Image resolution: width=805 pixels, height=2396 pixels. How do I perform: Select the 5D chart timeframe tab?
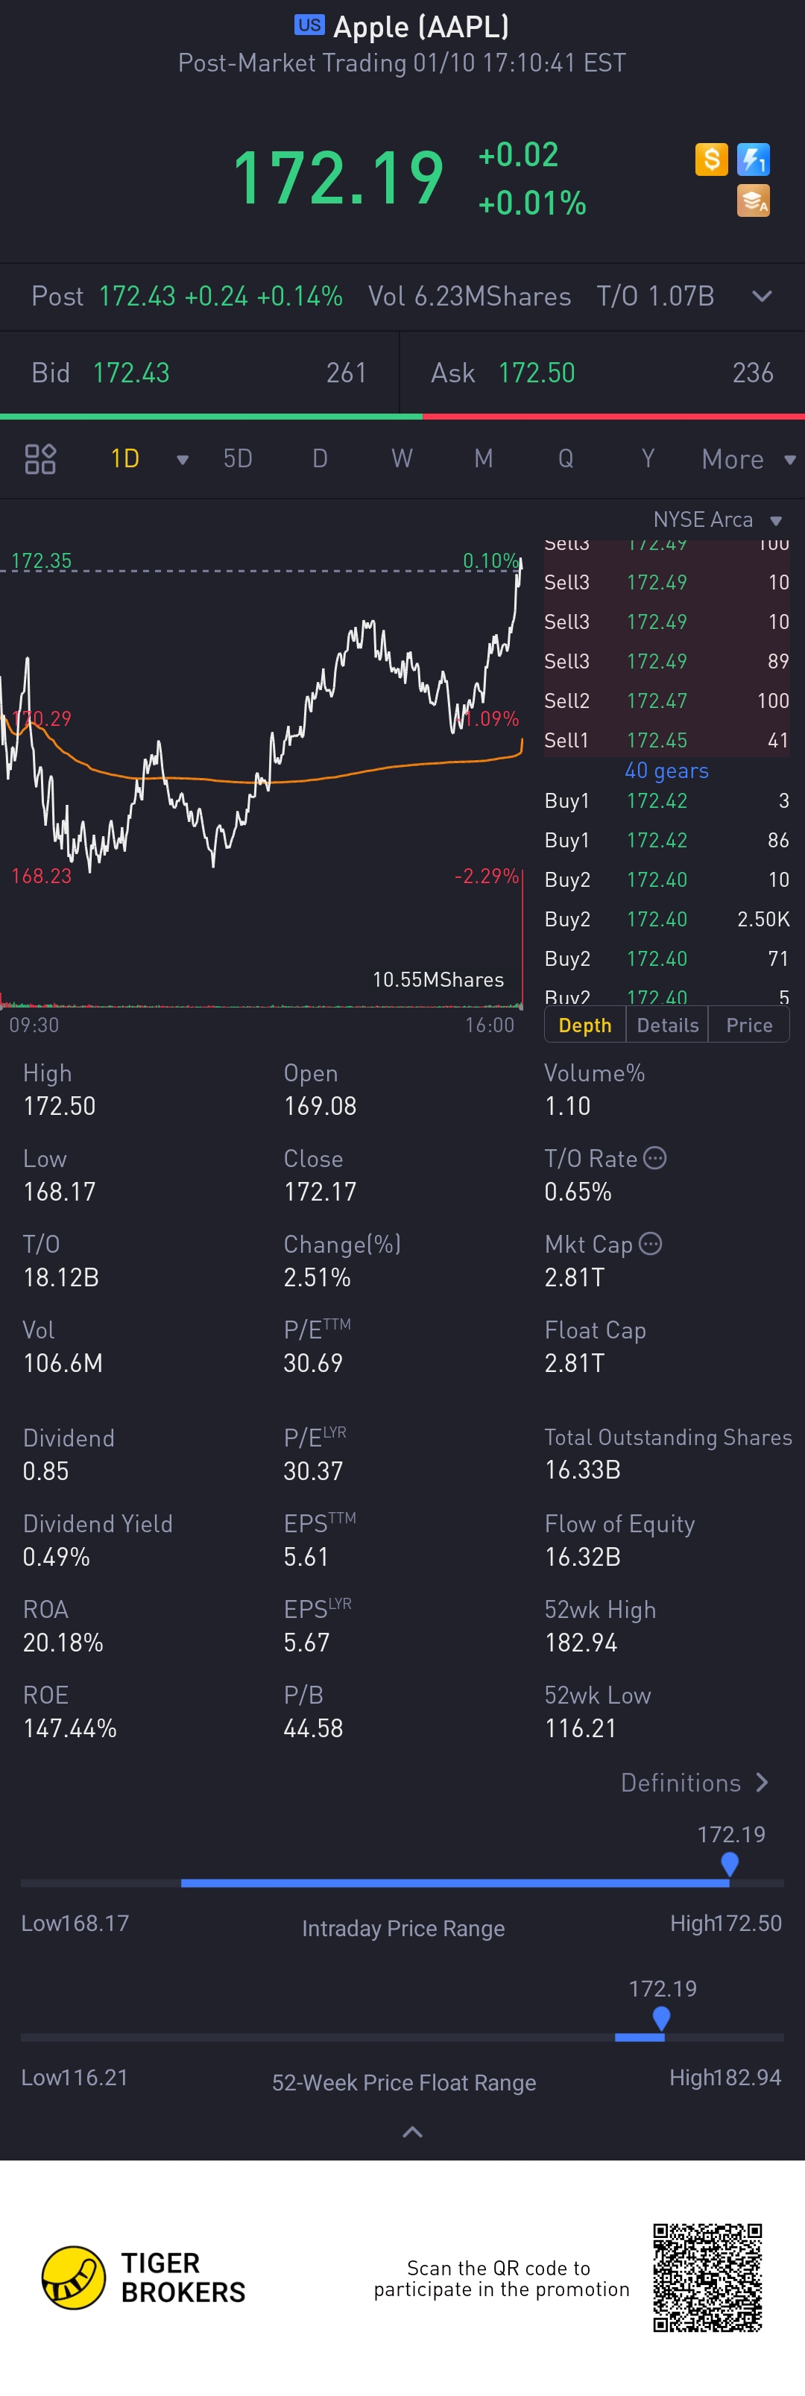237,458
